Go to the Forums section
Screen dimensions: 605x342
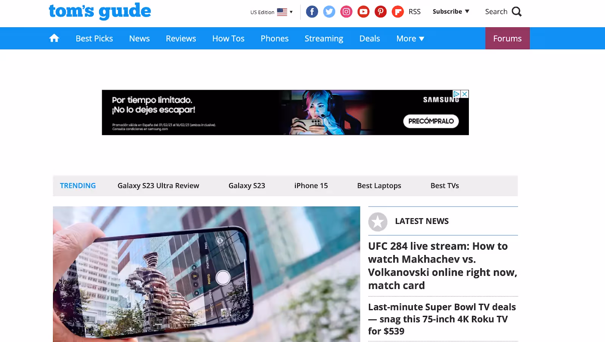[x=507, y=38]
